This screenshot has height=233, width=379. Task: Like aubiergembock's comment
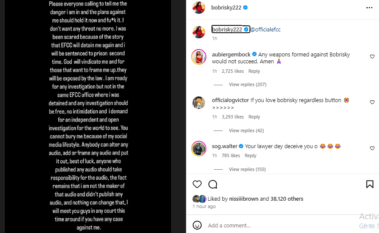[372, 56]
